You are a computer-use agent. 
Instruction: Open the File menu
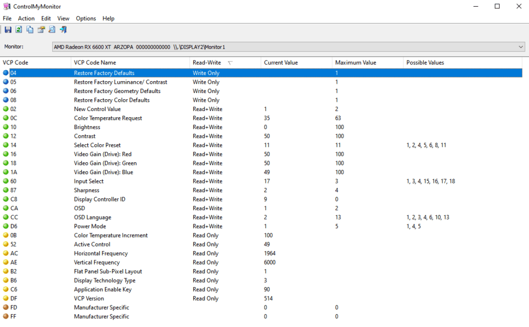7,18
